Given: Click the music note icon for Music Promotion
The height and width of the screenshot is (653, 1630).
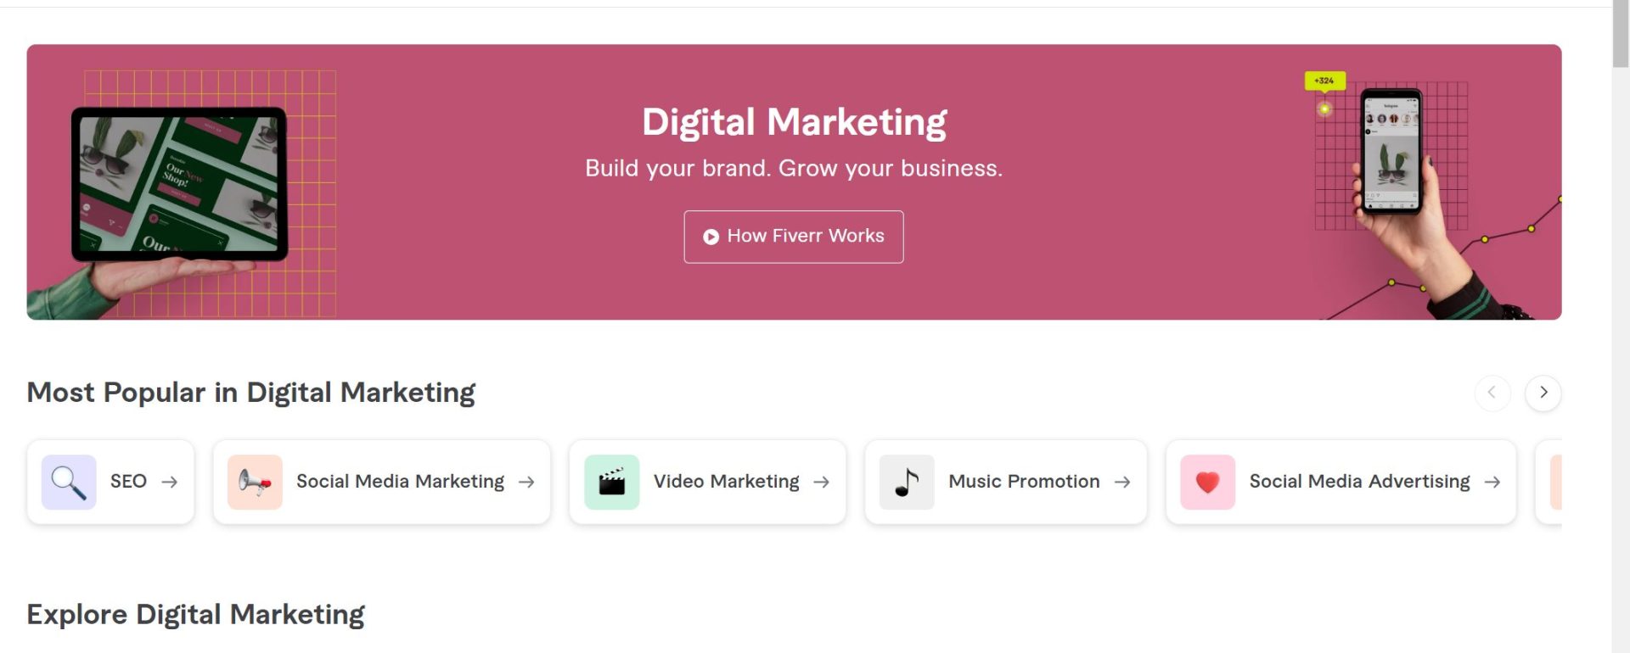Looking at the screenshot, I should 907,482.
